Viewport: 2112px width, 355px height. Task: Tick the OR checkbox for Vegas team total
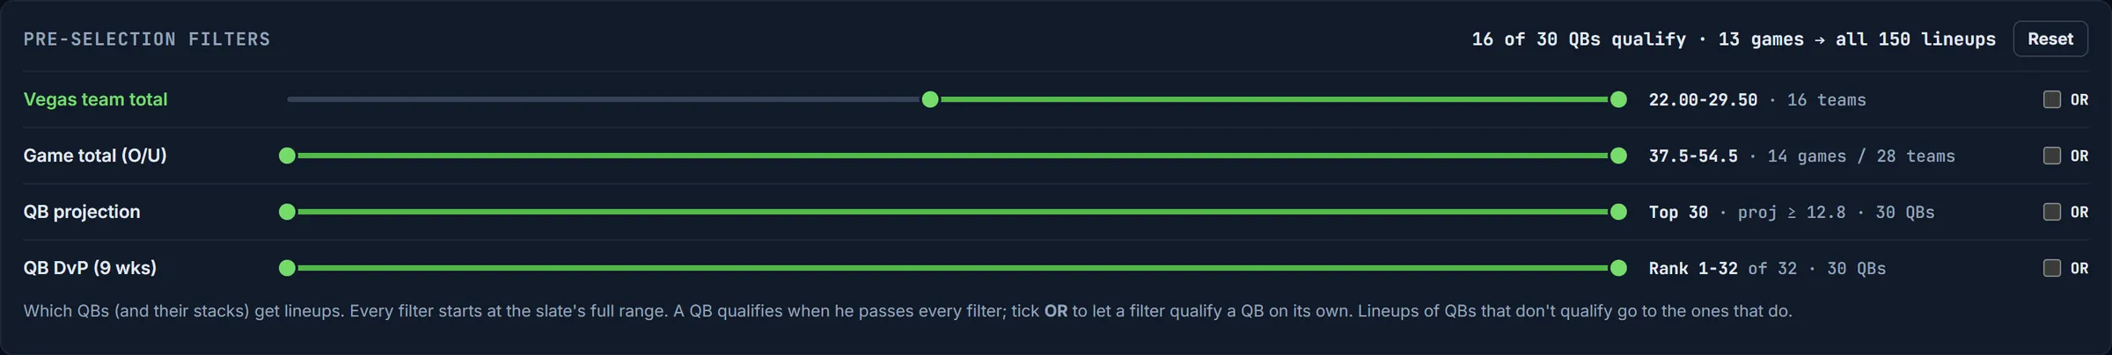coord(2051,99)
